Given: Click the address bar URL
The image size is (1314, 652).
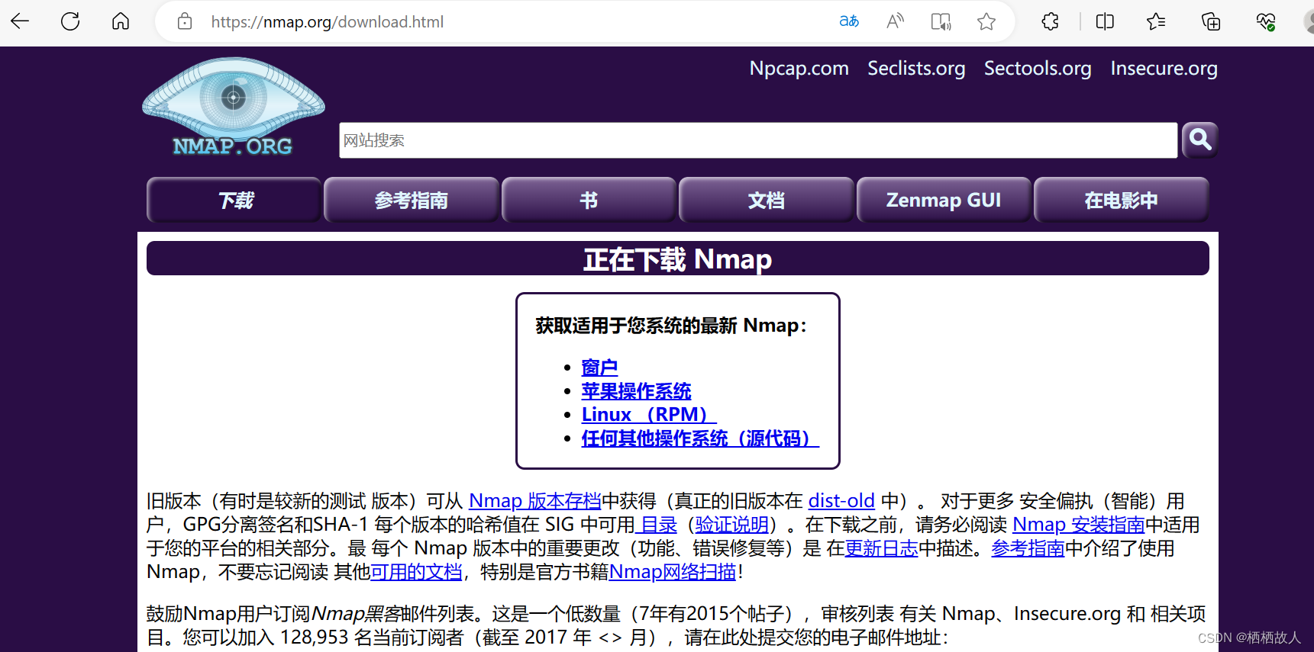Looking at the screenshot, I should pos(328,22).
